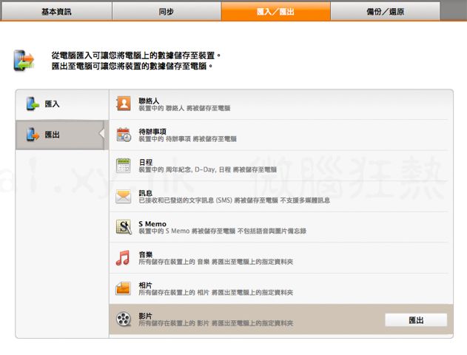Screen dimensions: 467x355
Task: Click the to-do (待辦事項) calendar-clock icon
Action: pyautogui.click(x=123, y=135)
